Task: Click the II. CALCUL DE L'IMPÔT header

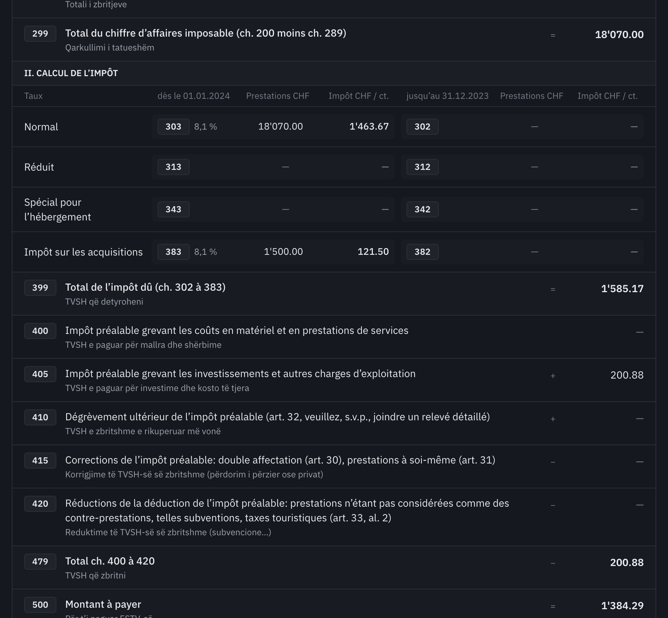Action: tap(71, 73)
